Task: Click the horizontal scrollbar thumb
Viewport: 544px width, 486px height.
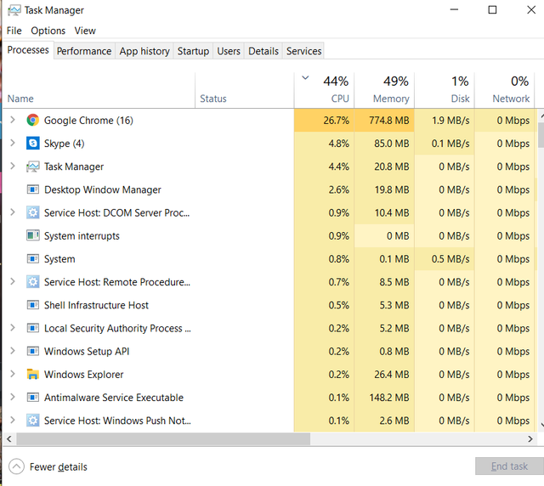Action: coord(163,439)
